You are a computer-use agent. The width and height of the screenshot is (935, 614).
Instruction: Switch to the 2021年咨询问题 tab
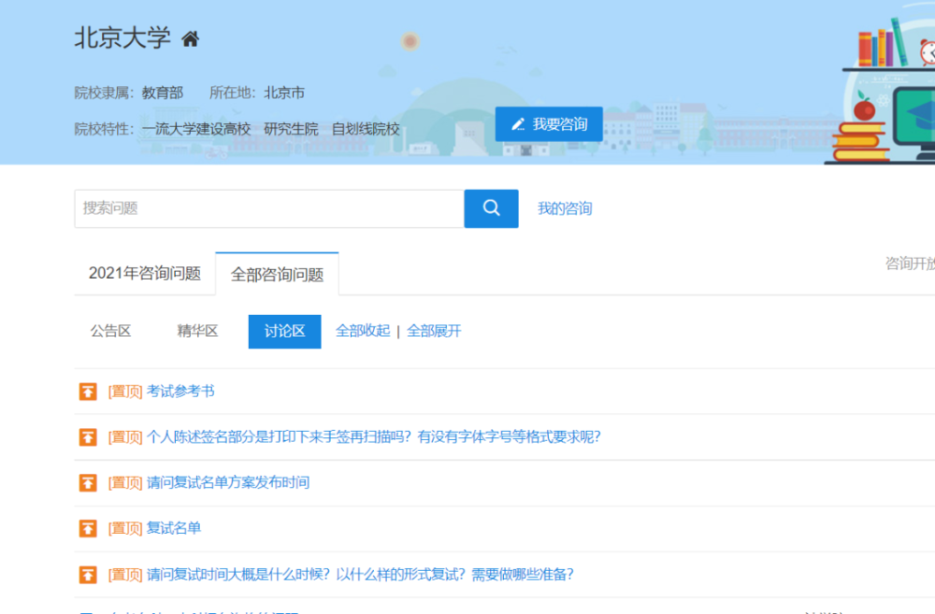[x=145, y=274]
